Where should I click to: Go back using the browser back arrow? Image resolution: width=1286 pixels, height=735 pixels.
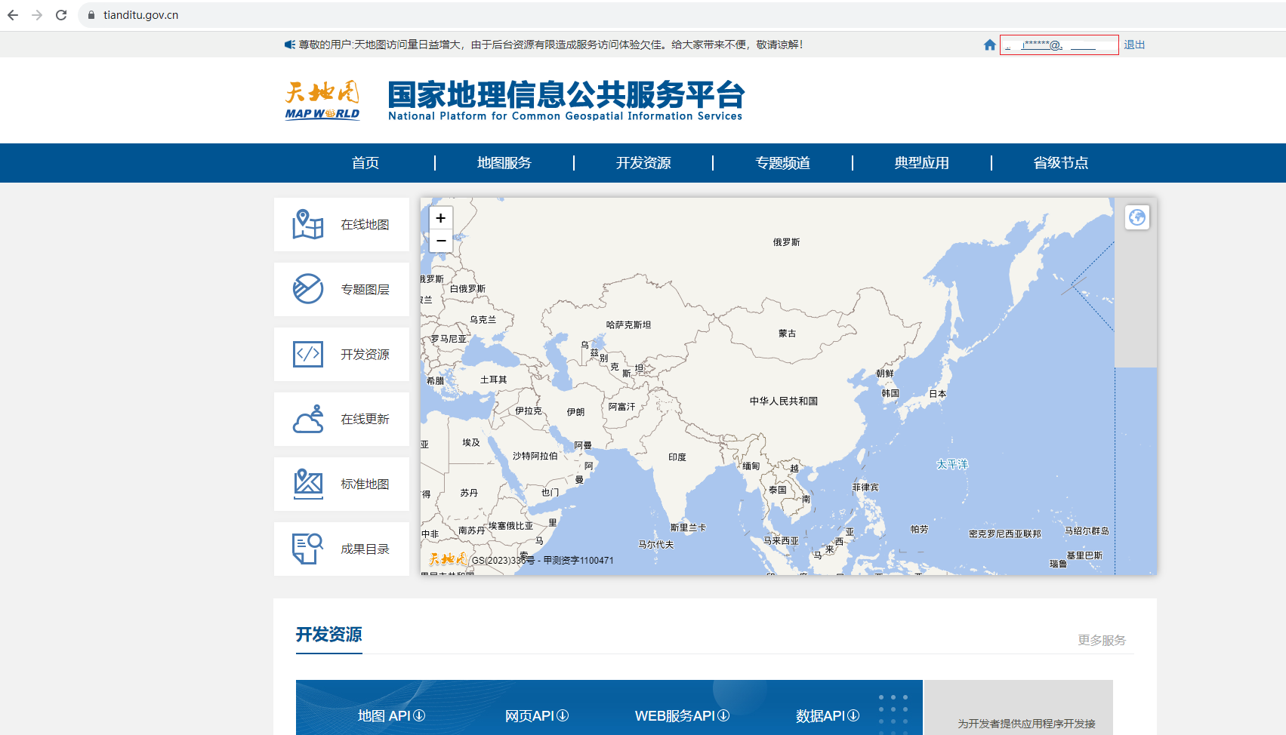(x=13, y=15)
